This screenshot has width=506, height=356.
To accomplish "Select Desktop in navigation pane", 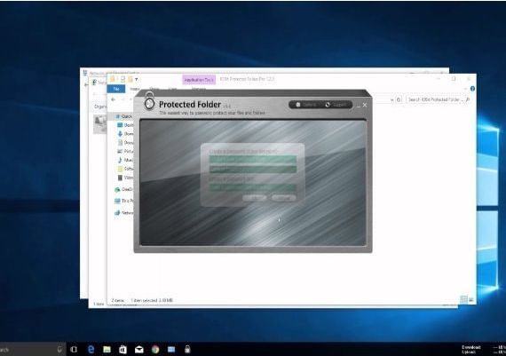I will click(x=125, y=125).
